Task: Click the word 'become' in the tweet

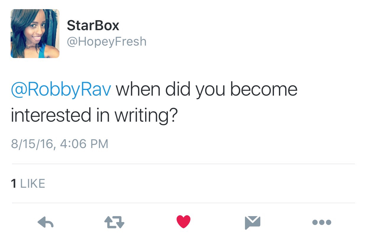Action: coord(264,90)
